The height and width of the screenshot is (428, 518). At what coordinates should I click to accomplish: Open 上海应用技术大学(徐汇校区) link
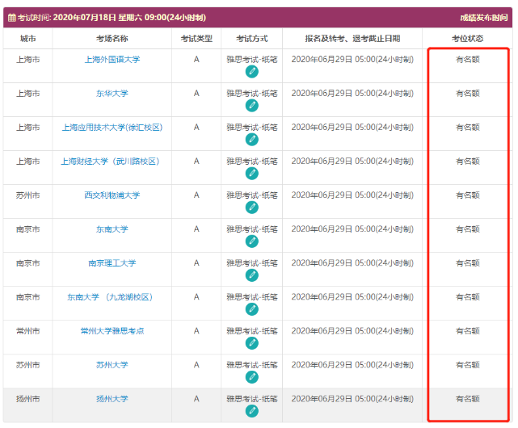[x=112, y=128]
